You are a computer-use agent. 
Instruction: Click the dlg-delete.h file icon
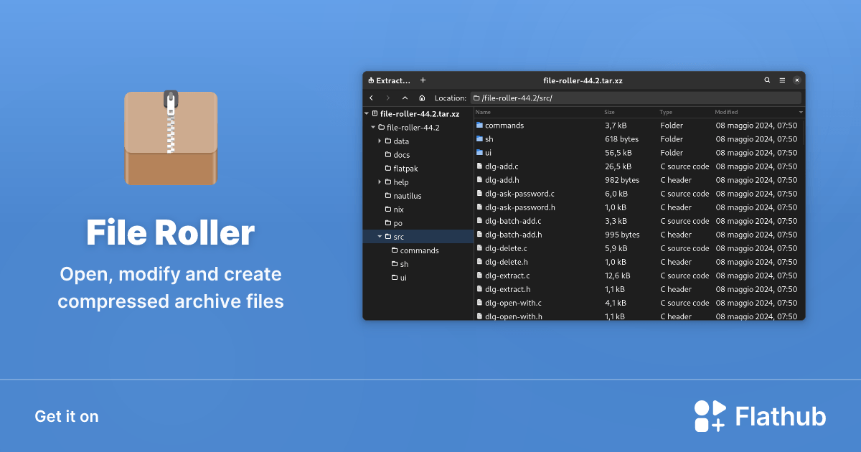(479, 261)
